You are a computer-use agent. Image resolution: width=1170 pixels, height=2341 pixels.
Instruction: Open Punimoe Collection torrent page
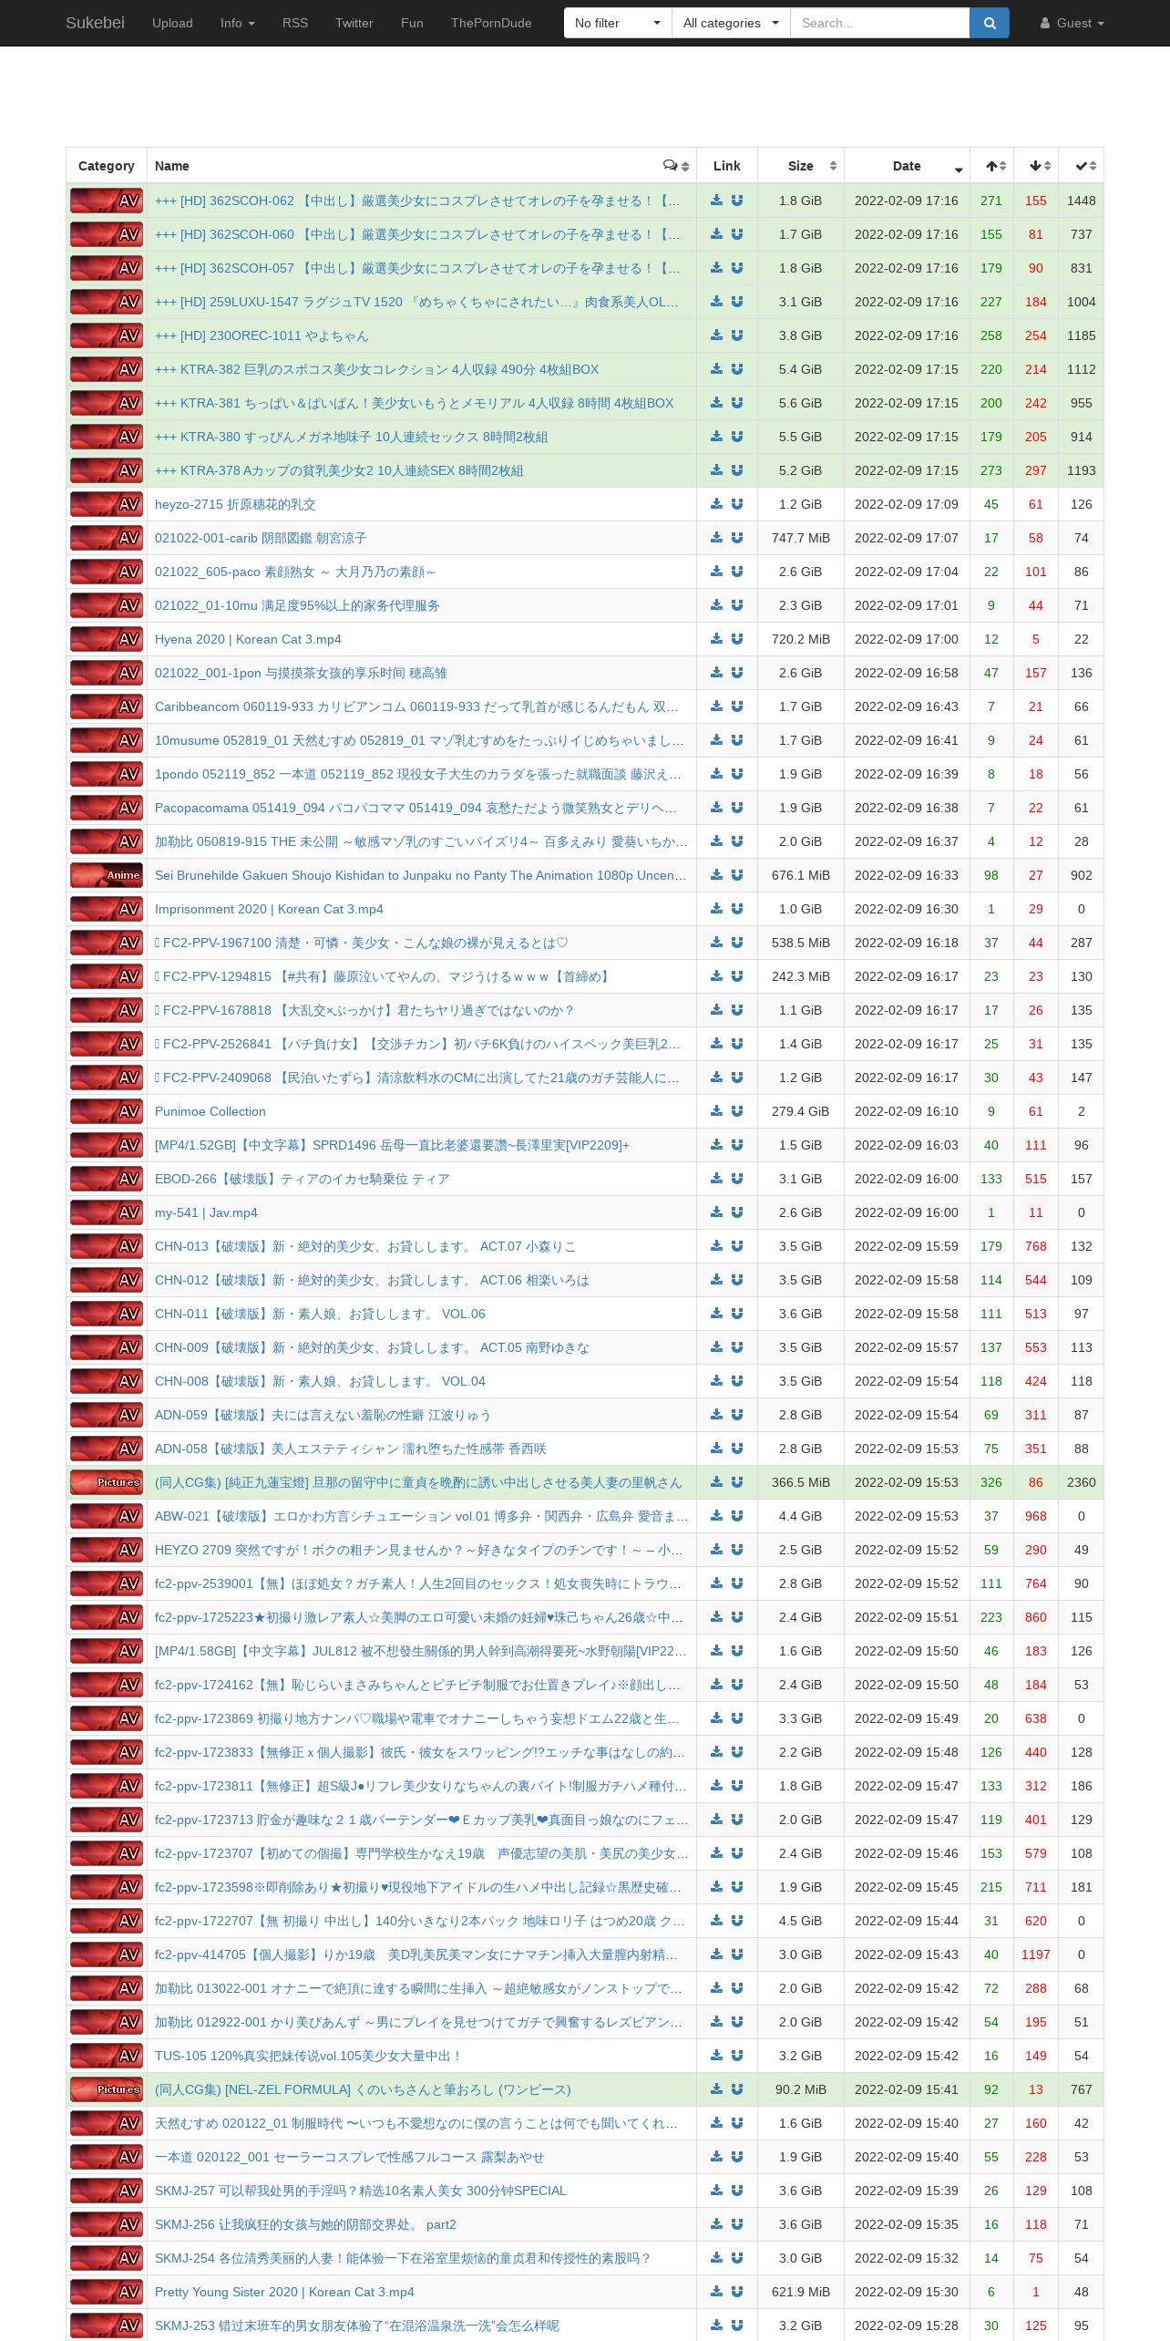(x=210, y=1111)
